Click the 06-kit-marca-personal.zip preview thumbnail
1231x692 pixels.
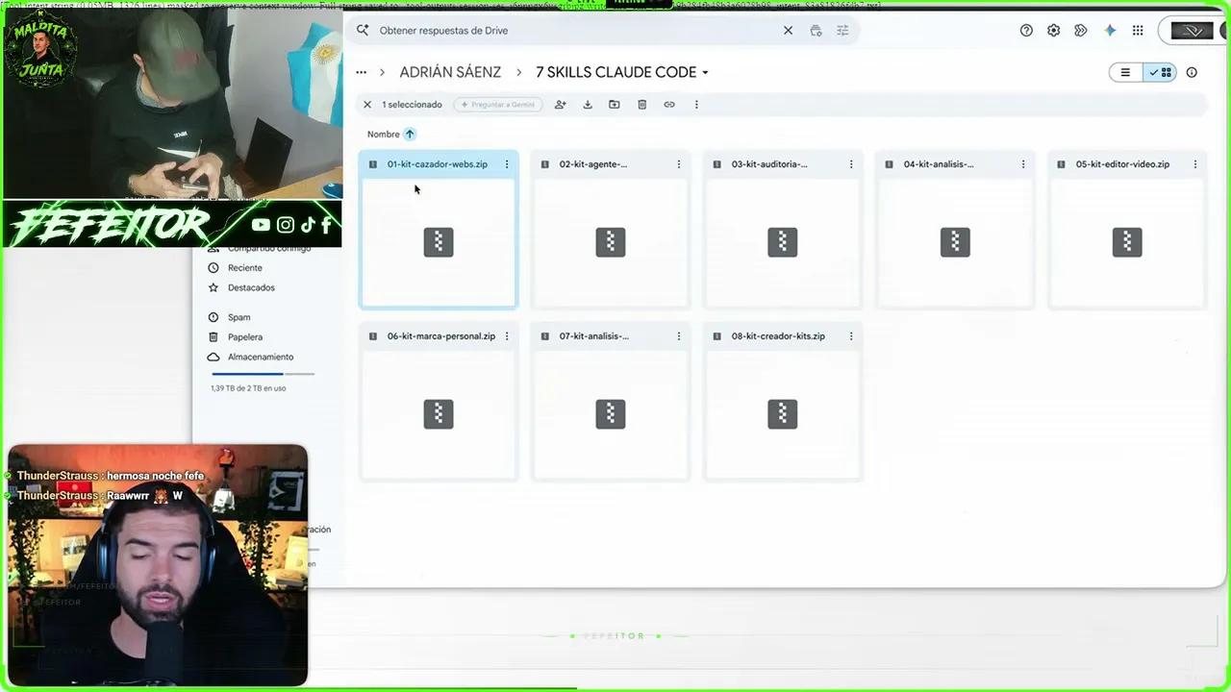439,414
